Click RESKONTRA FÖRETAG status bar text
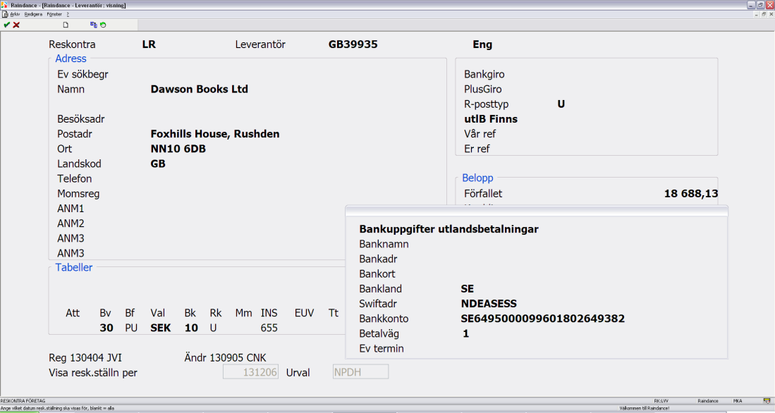The image size is (775, 413). [23, 401]
